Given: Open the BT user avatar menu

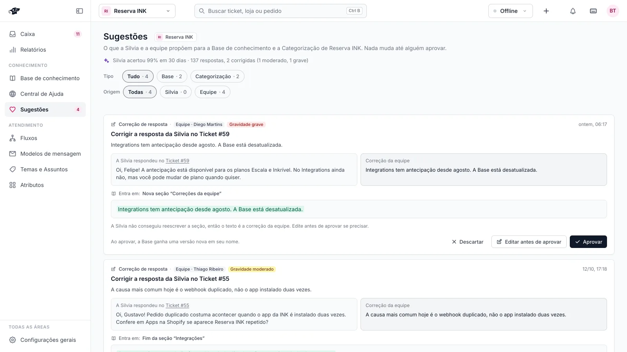Looking at the screenshot, I should point(613,11).
